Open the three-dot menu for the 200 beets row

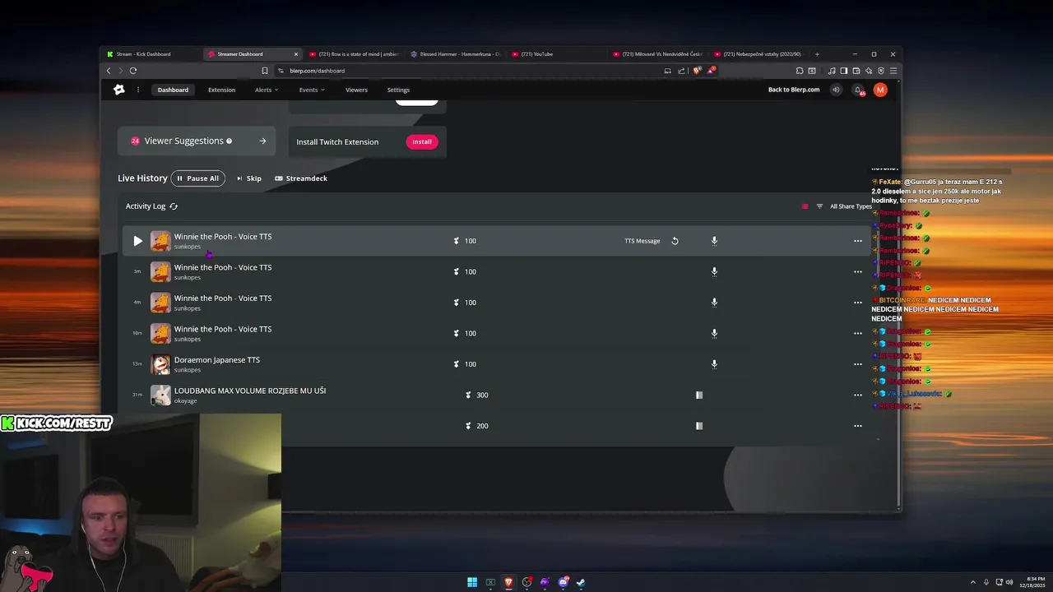[858, 426]
